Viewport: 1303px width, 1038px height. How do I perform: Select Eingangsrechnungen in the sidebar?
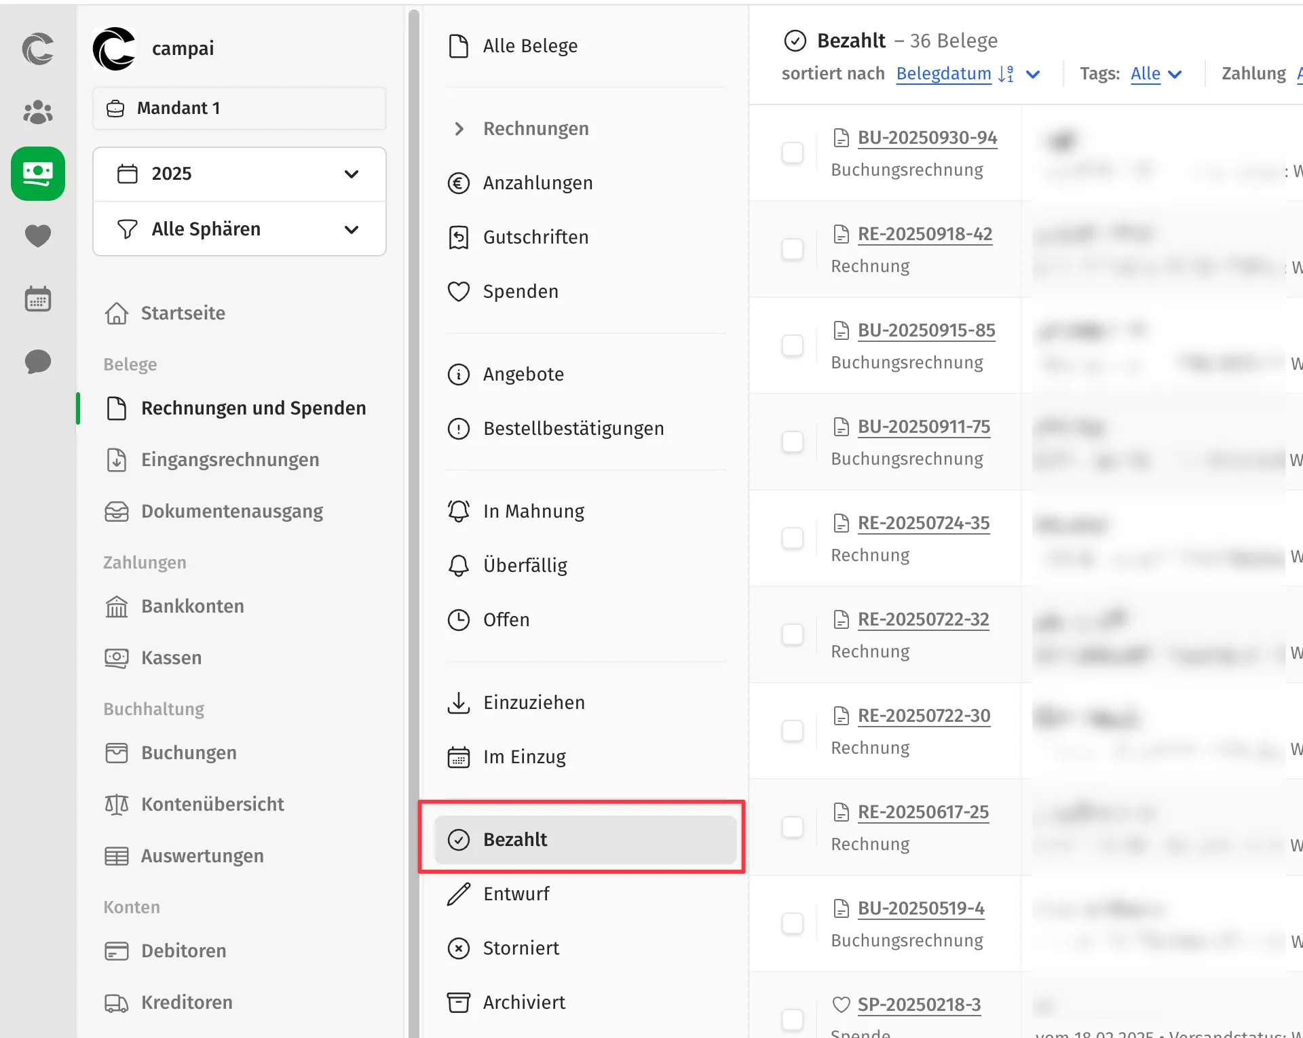(x=229, y=460)
